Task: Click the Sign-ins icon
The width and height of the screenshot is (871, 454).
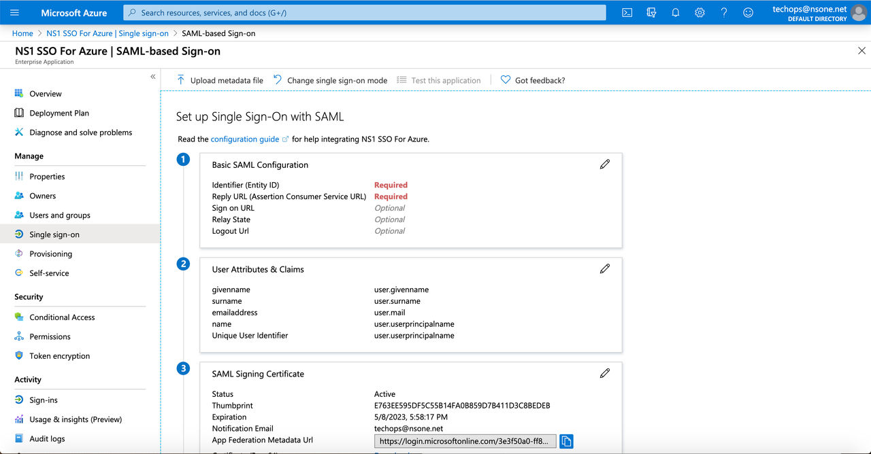Action: [x=19, y=400]
